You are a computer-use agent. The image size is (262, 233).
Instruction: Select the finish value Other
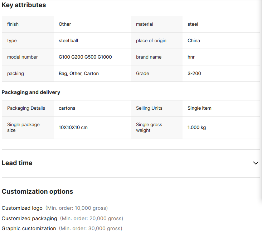coord(65,24)
